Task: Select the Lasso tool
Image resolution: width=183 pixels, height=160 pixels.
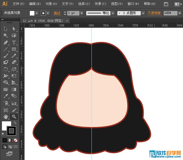Action: (14, 35)
